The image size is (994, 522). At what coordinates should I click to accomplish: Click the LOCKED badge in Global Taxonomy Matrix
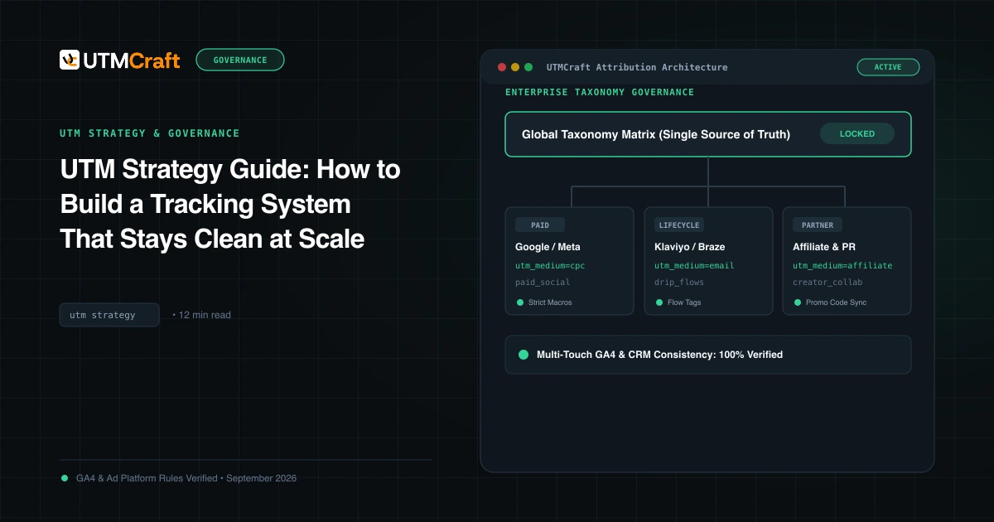[x=857, y=134]
